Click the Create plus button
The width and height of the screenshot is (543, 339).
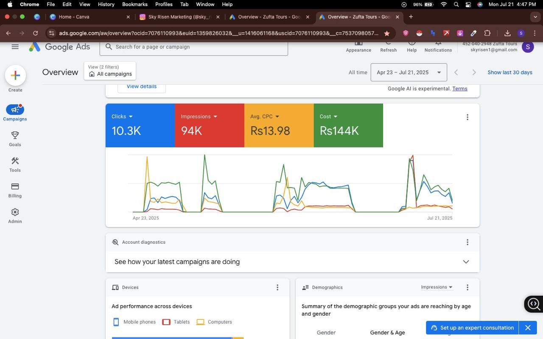(x=15, y=75)
